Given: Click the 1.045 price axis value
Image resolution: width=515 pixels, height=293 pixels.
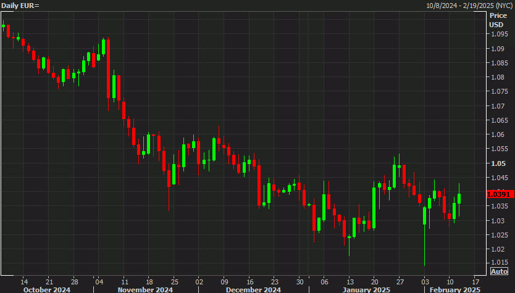Looking at the screenshot, I should point(500,178).
